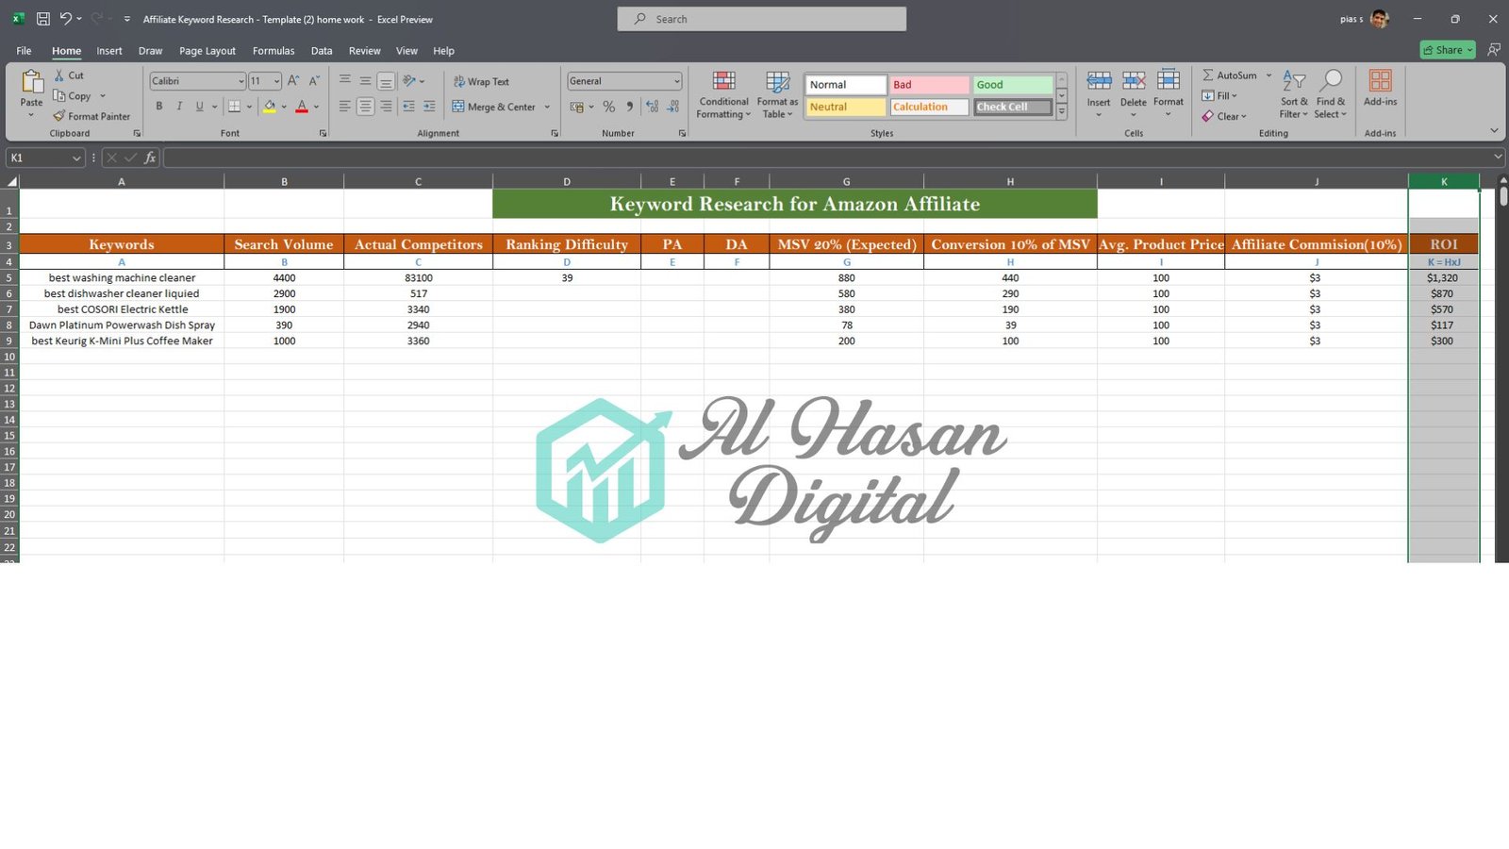Switch to the Formulas tab
This screenshot has width=1509, height=849.
[x=274, y=51]
